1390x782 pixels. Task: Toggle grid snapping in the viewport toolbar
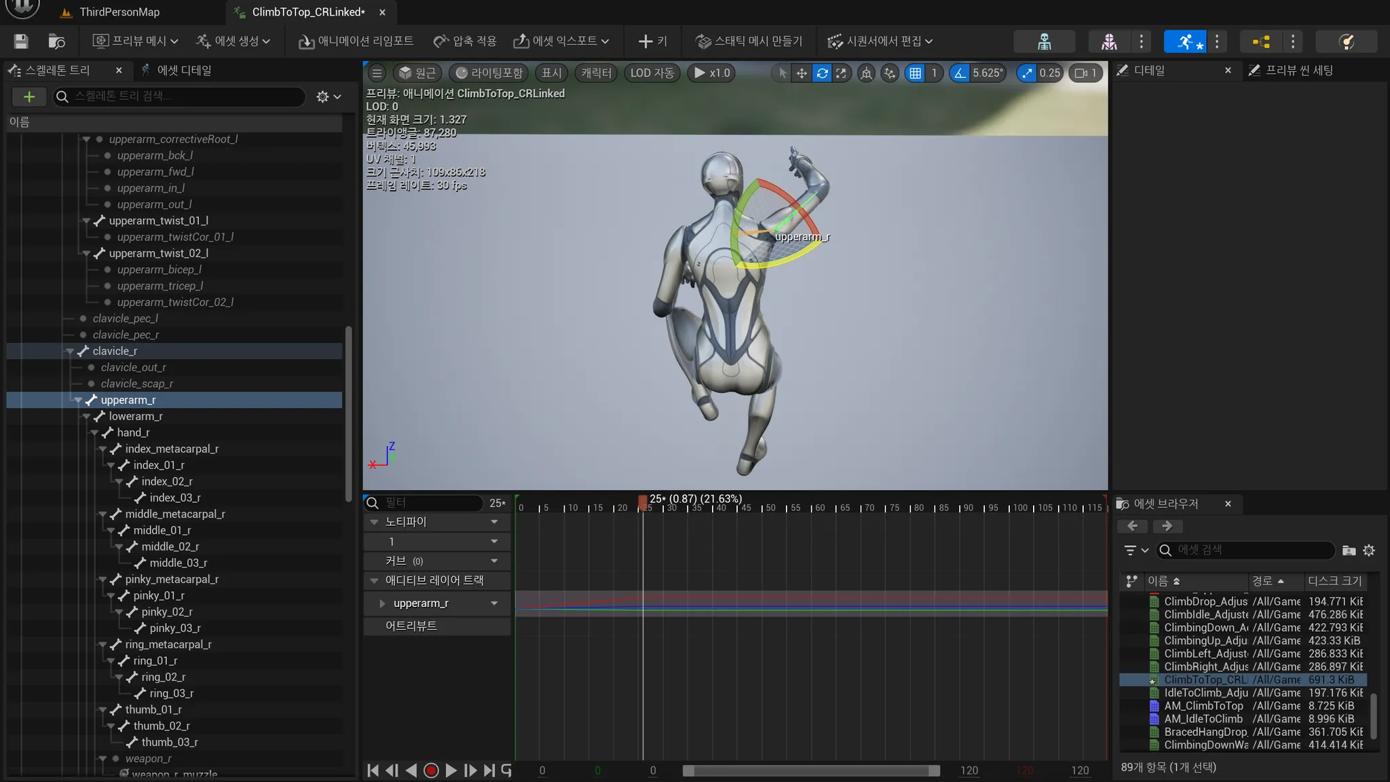click(x=915, y=73)
